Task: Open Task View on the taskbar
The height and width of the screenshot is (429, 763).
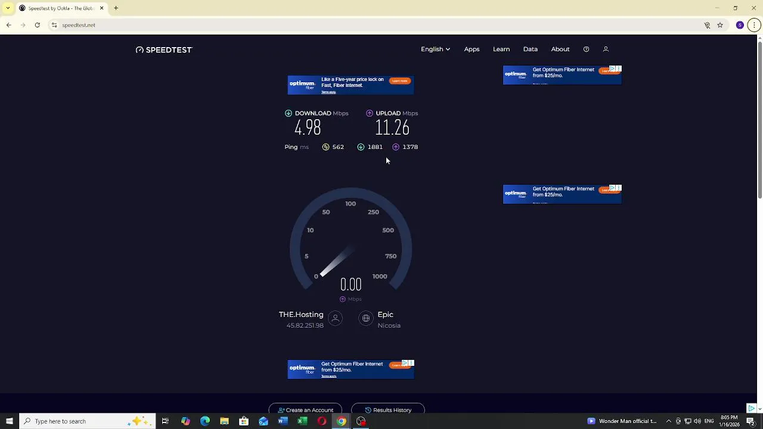Action: pos(165,421)
